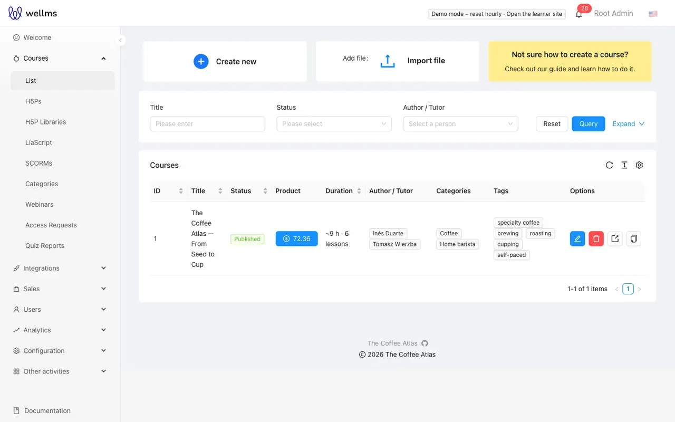Open the GitHub icon in footer
The image size is (675, 422).
pyautogui.click(x=425, y=343)
